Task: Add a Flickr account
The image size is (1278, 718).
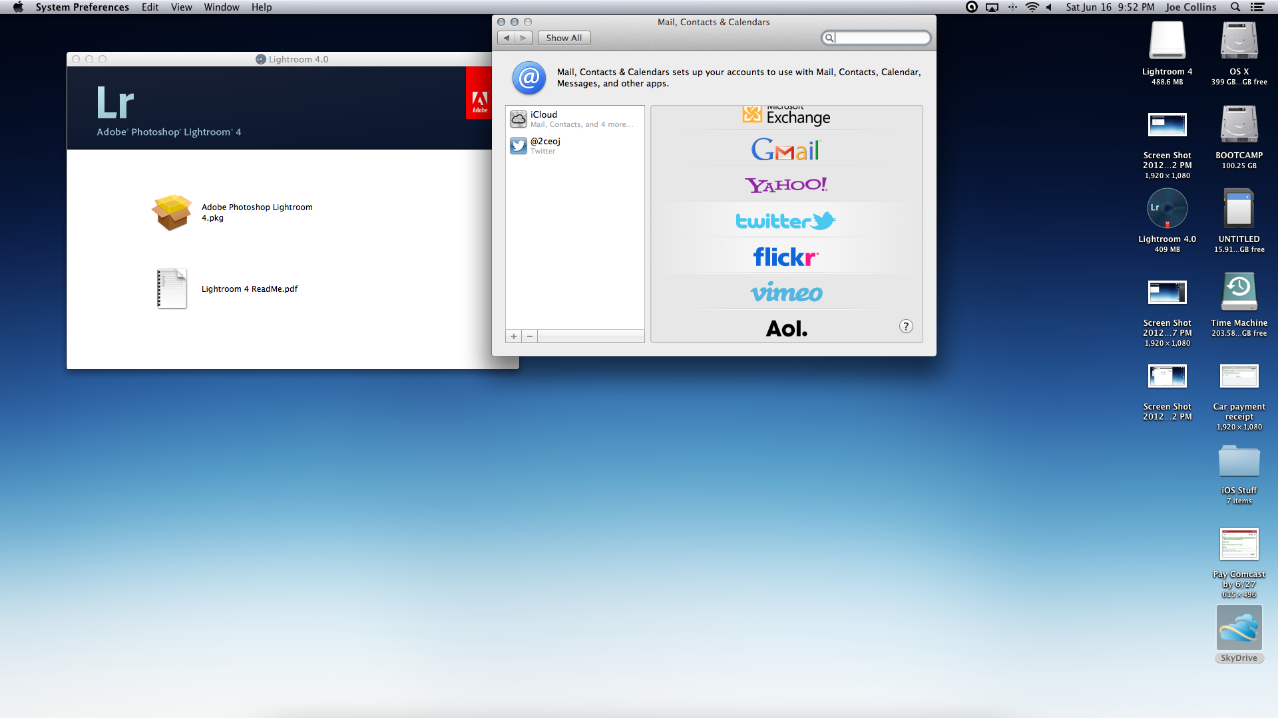Action: coord(786,257)
